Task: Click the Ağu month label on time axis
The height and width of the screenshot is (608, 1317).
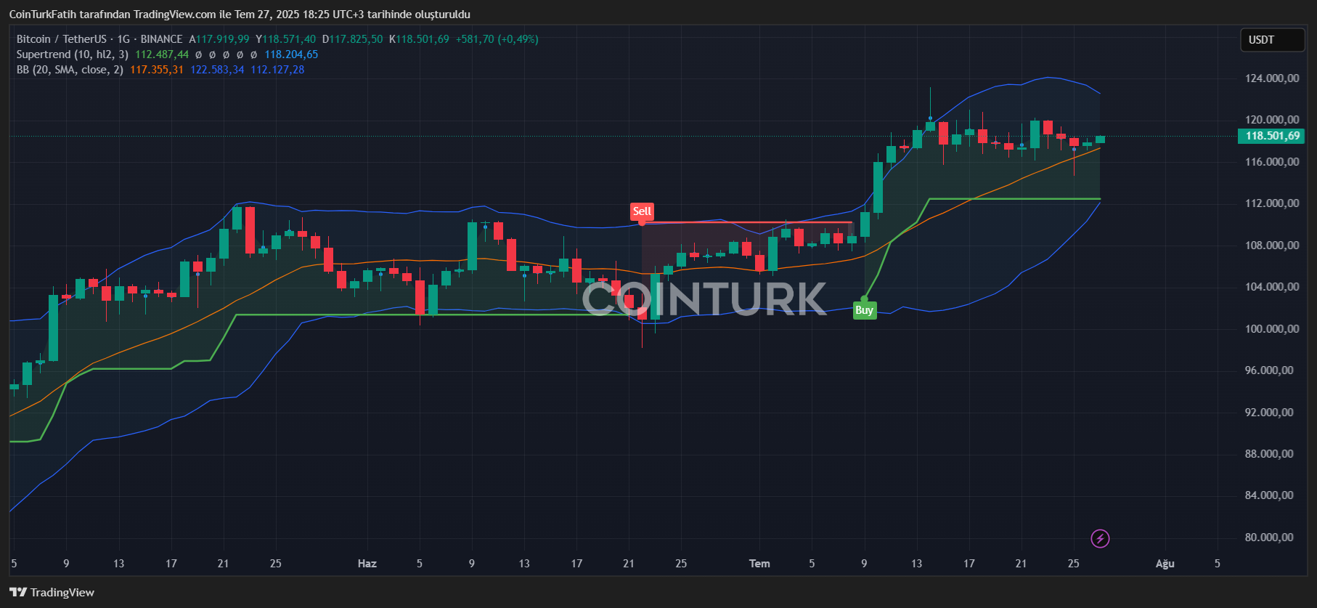Action: point(1165,564)
